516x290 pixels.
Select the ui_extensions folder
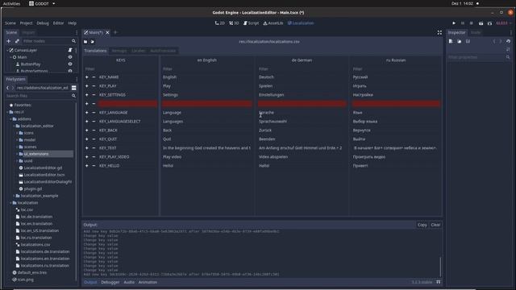(x=36, y=154)
